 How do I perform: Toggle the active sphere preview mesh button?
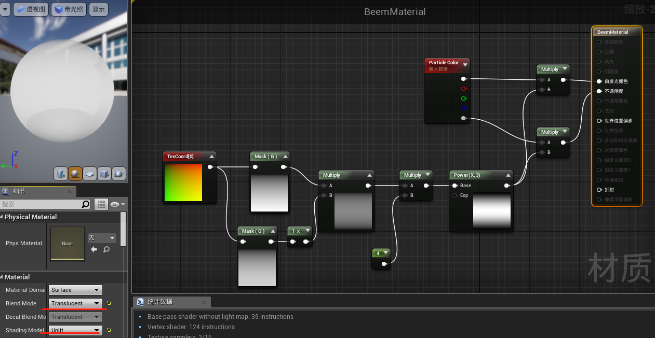[75, 174]
